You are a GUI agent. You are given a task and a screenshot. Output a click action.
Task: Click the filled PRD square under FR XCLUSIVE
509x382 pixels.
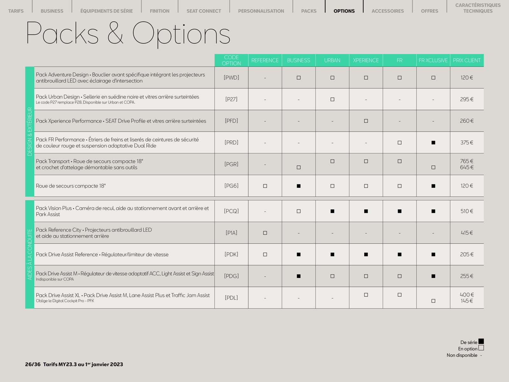(433, 143)
